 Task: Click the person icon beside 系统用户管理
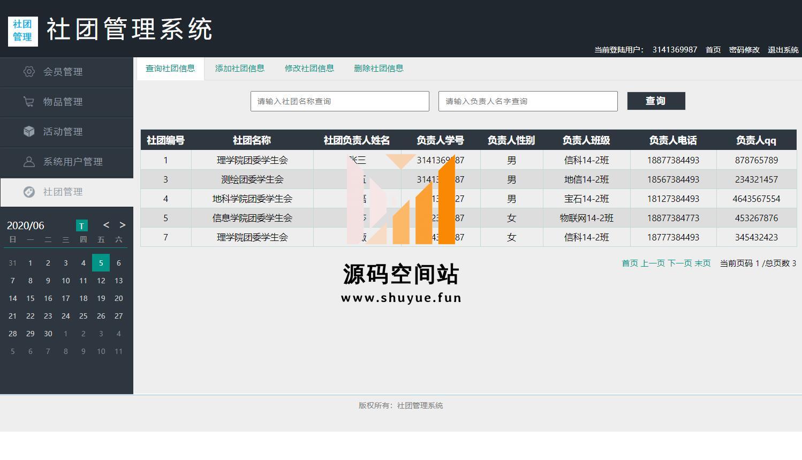pos(29,162)
